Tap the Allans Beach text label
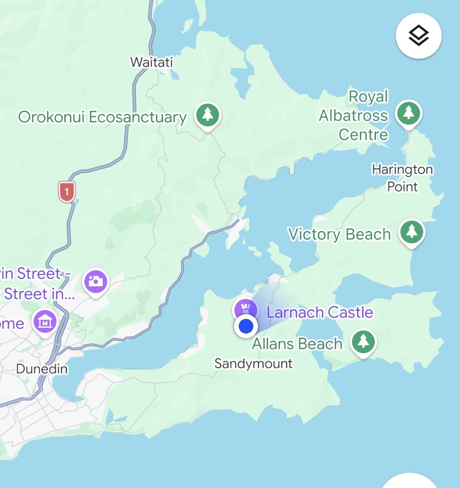 [x=297, y=344]
